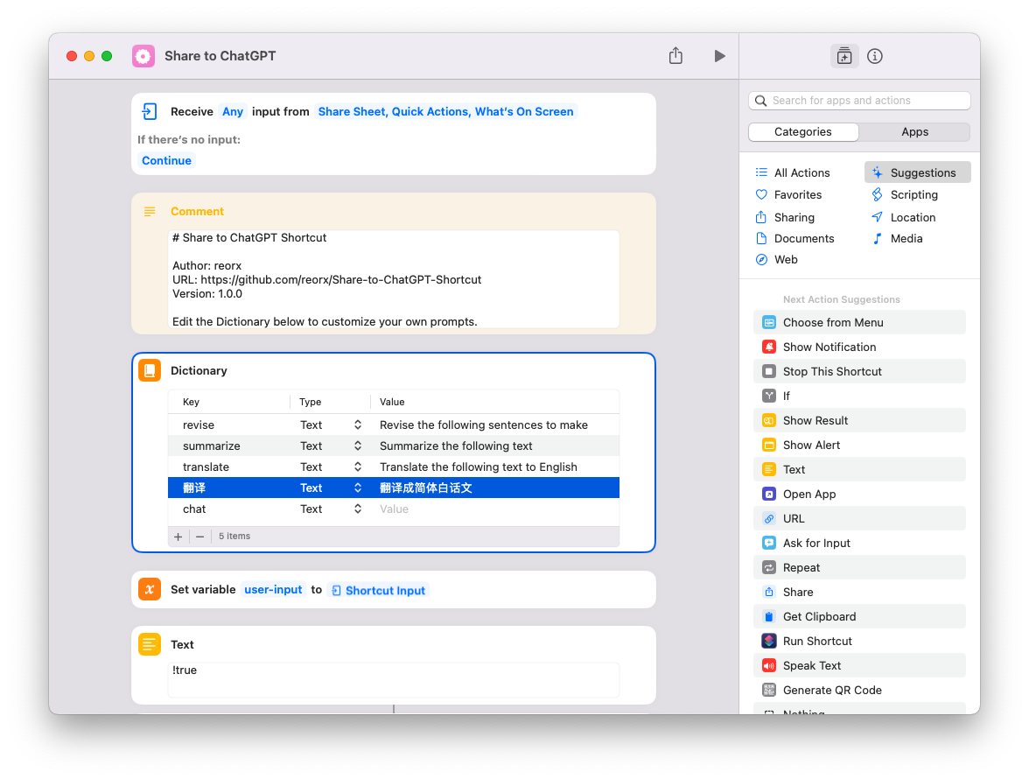Add the URL action
The image size is (1029, 779).
coord(859,518)
